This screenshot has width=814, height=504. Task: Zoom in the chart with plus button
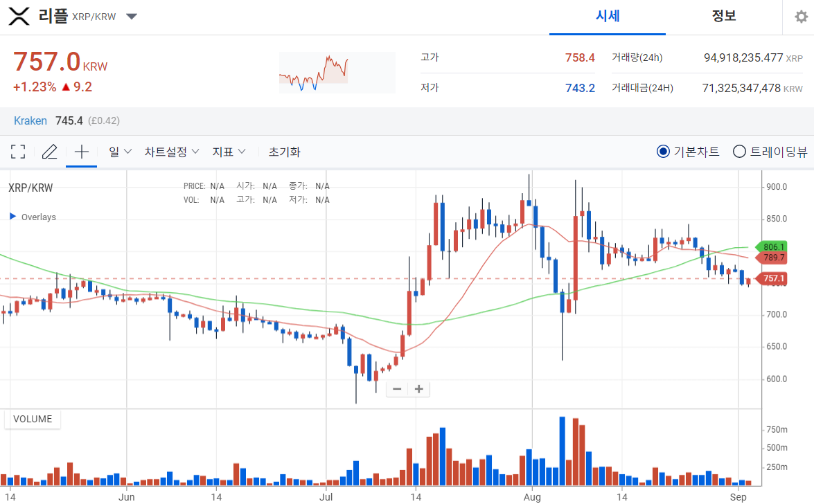[x=419, y=389]
